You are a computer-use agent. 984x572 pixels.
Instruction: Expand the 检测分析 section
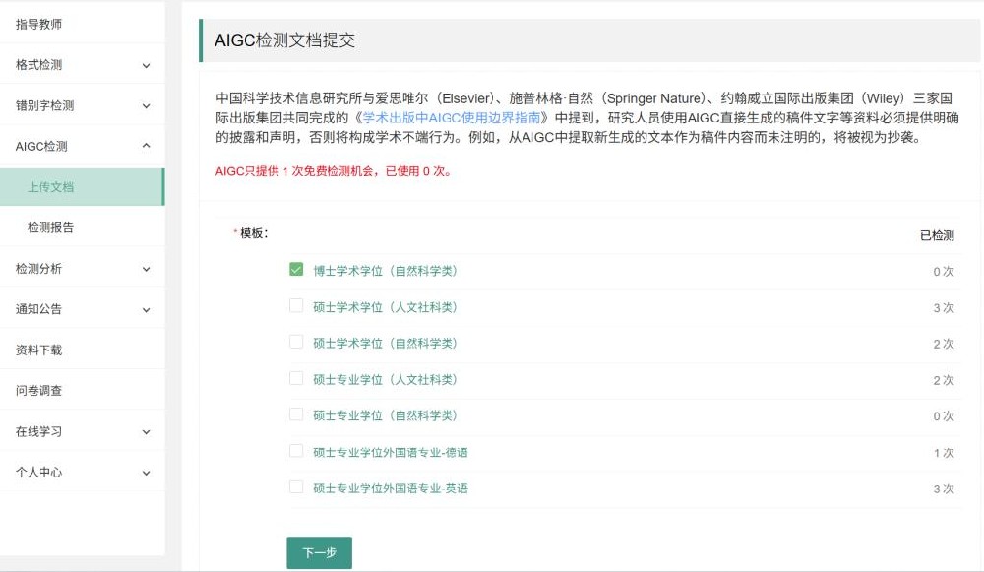click(x=83, y=267)
